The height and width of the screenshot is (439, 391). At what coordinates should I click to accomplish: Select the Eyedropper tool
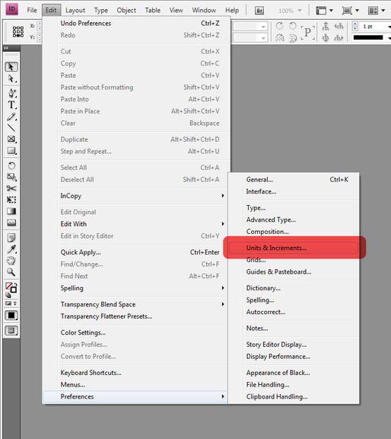11,249
